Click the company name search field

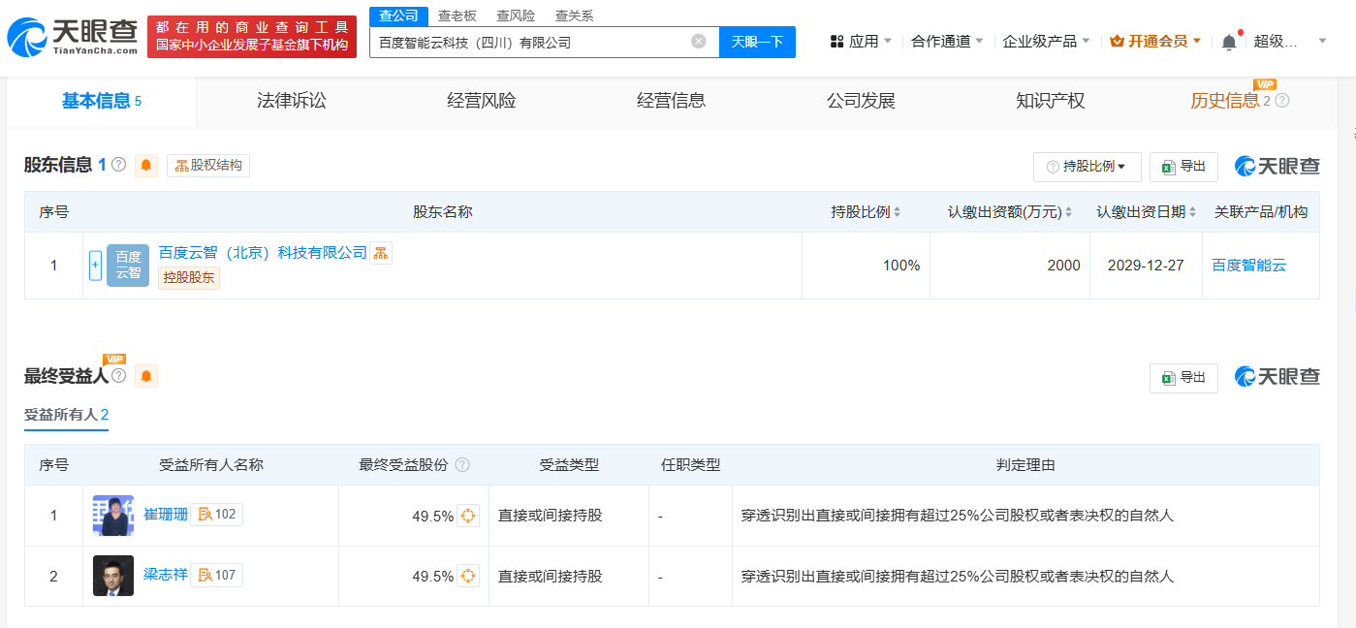point(528,42)
